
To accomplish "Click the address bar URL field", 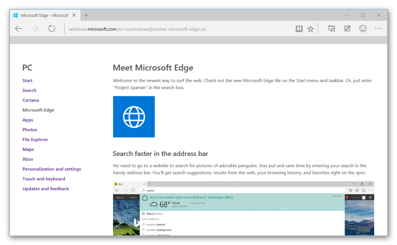I will pyautogui.click(x=174, y=29).
